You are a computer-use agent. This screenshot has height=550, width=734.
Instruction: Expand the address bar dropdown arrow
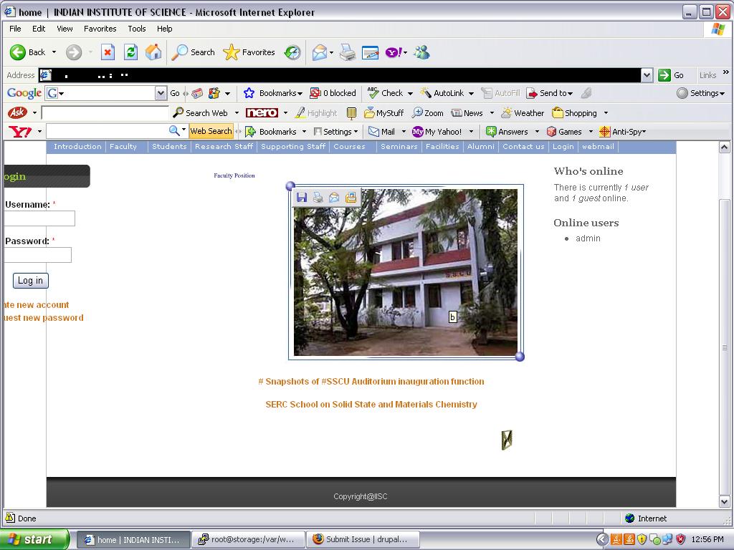click(647, 75)
